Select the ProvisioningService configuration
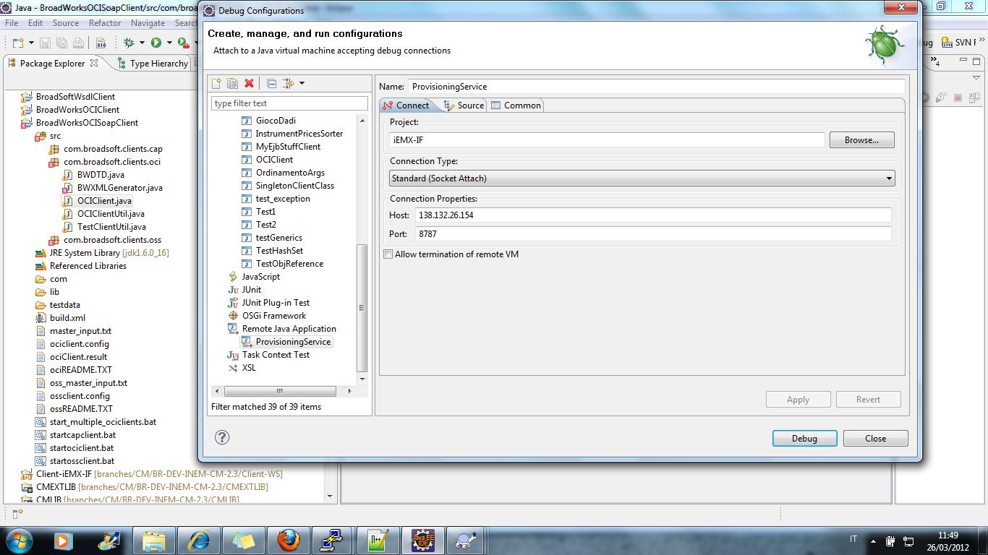 click(x=292, y=341)
